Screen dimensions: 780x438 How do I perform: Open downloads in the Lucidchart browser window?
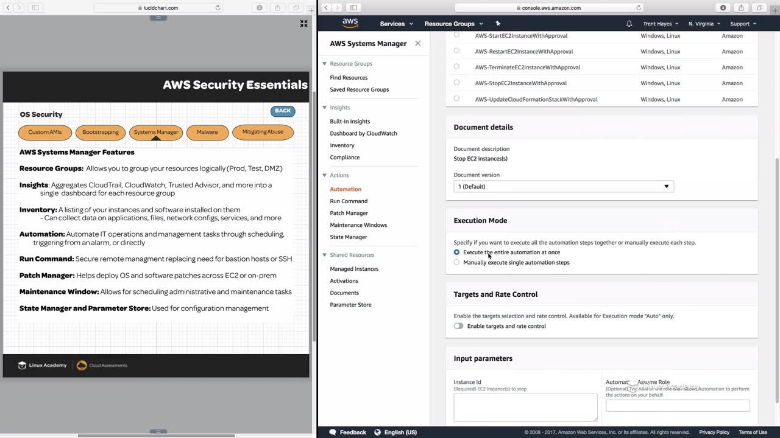click(x=260, y=8)
